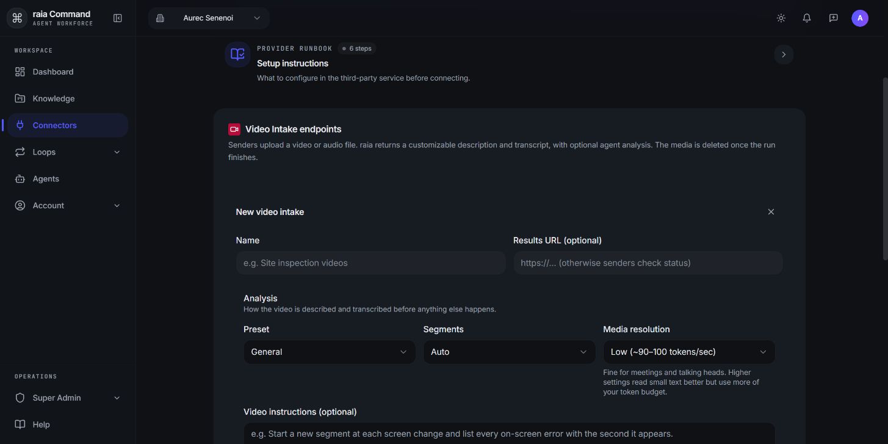Toggle the light theme sun icon
Screen dimensions: 888x444
(x=781, y=18)
